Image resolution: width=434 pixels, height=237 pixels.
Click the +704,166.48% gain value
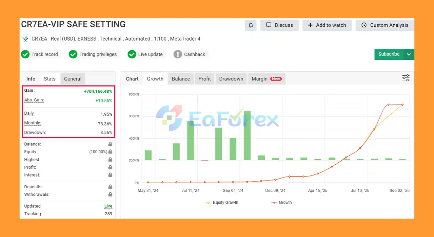pos(98,91)
